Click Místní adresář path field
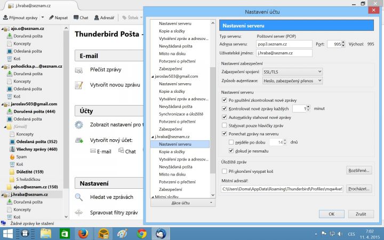 282,189
